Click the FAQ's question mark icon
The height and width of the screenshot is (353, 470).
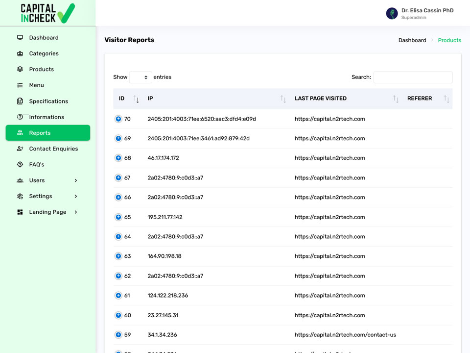point(20,165)
